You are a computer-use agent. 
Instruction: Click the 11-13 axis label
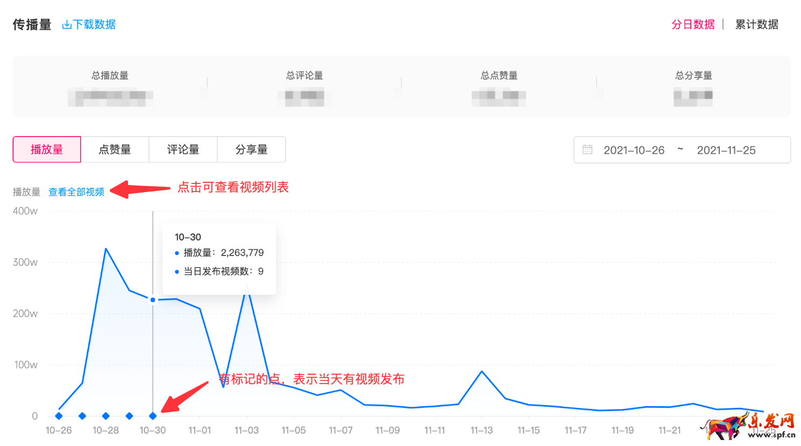pos(481,430)
